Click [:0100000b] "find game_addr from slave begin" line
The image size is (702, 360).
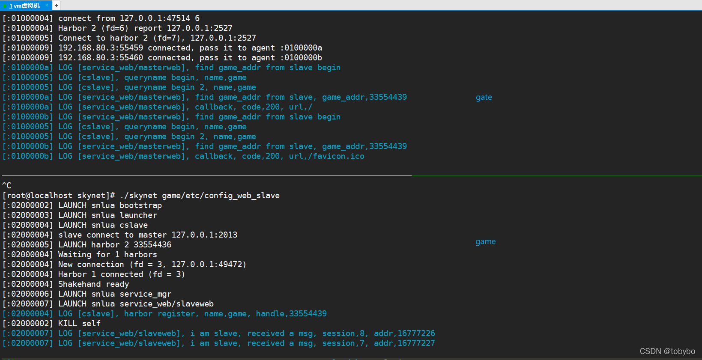[x=171, y=117]
